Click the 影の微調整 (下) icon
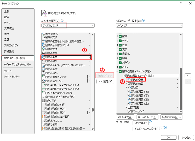The height and width of the screenshot is (141, 195). [129, 96]
